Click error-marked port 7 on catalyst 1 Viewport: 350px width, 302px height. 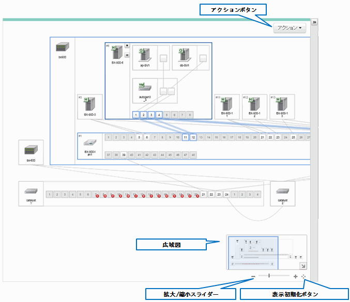[x=96, y=194]
